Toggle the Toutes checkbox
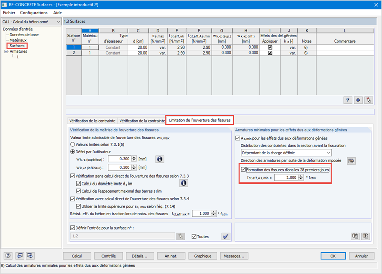This screenshot has width=382, height=274. (x=194, y=236)
